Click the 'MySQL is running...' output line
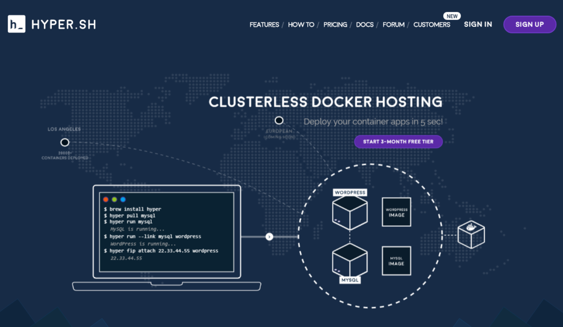This screenshot has height=327, width=563. tap(137, 229)
